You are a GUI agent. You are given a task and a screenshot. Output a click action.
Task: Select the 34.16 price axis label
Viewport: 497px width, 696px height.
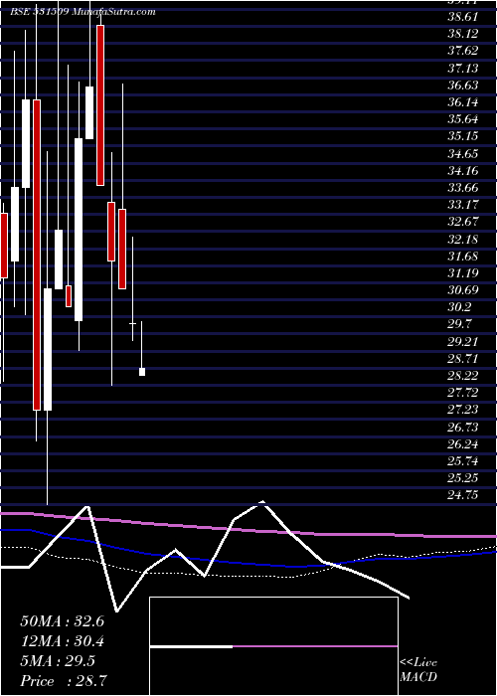(463, 170)
